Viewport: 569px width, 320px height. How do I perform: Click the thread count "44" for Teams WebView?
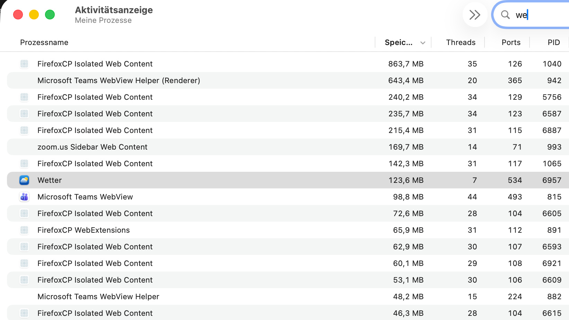click(x=472, y=197)
